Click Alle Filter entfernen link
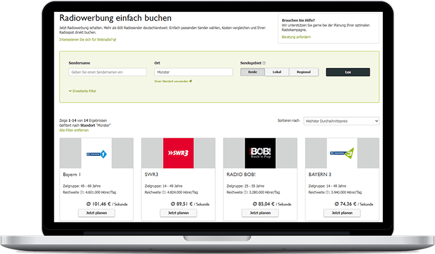Viewport: 435px width, 254px height. [x=74, y=130]
